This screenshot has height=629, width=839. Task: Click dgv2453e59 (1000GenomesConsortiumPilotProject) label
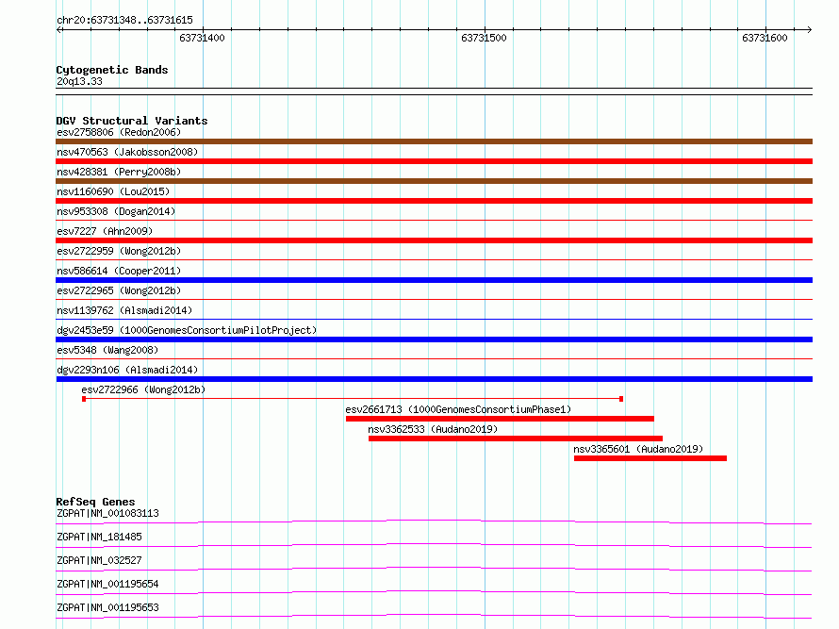[187, 330]
